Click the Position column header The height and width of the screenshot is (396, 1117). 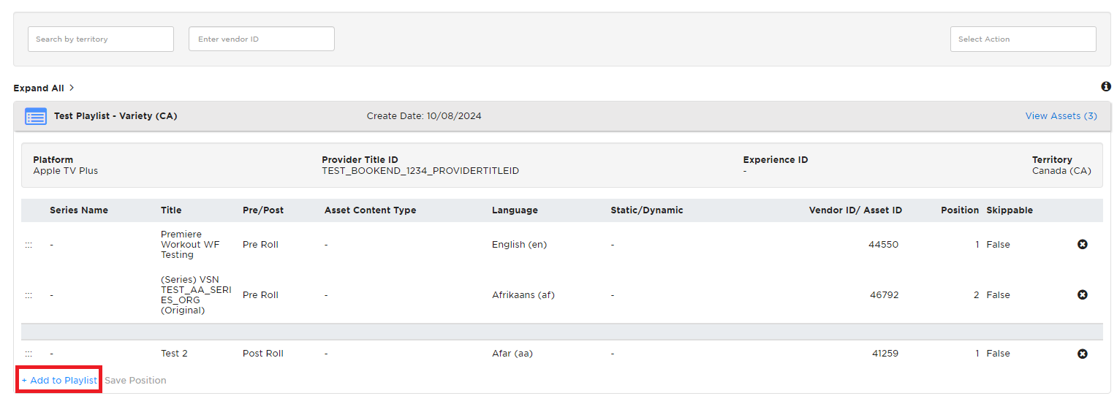coord(960,210)
